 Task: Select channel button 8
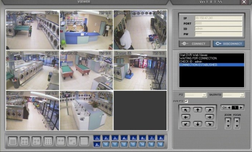pos(161,138)
